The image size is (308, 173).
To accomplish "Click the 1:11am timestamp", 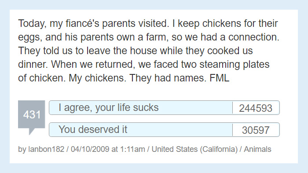I will [132, 149].
